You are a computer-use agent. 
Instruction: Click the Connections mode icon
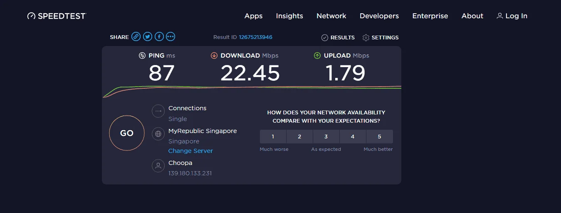click(158, 111)
